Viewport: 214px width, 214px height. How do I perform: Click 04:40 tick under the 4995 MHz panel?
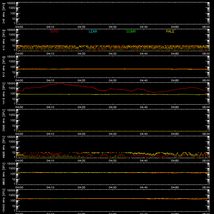[144, 161]
